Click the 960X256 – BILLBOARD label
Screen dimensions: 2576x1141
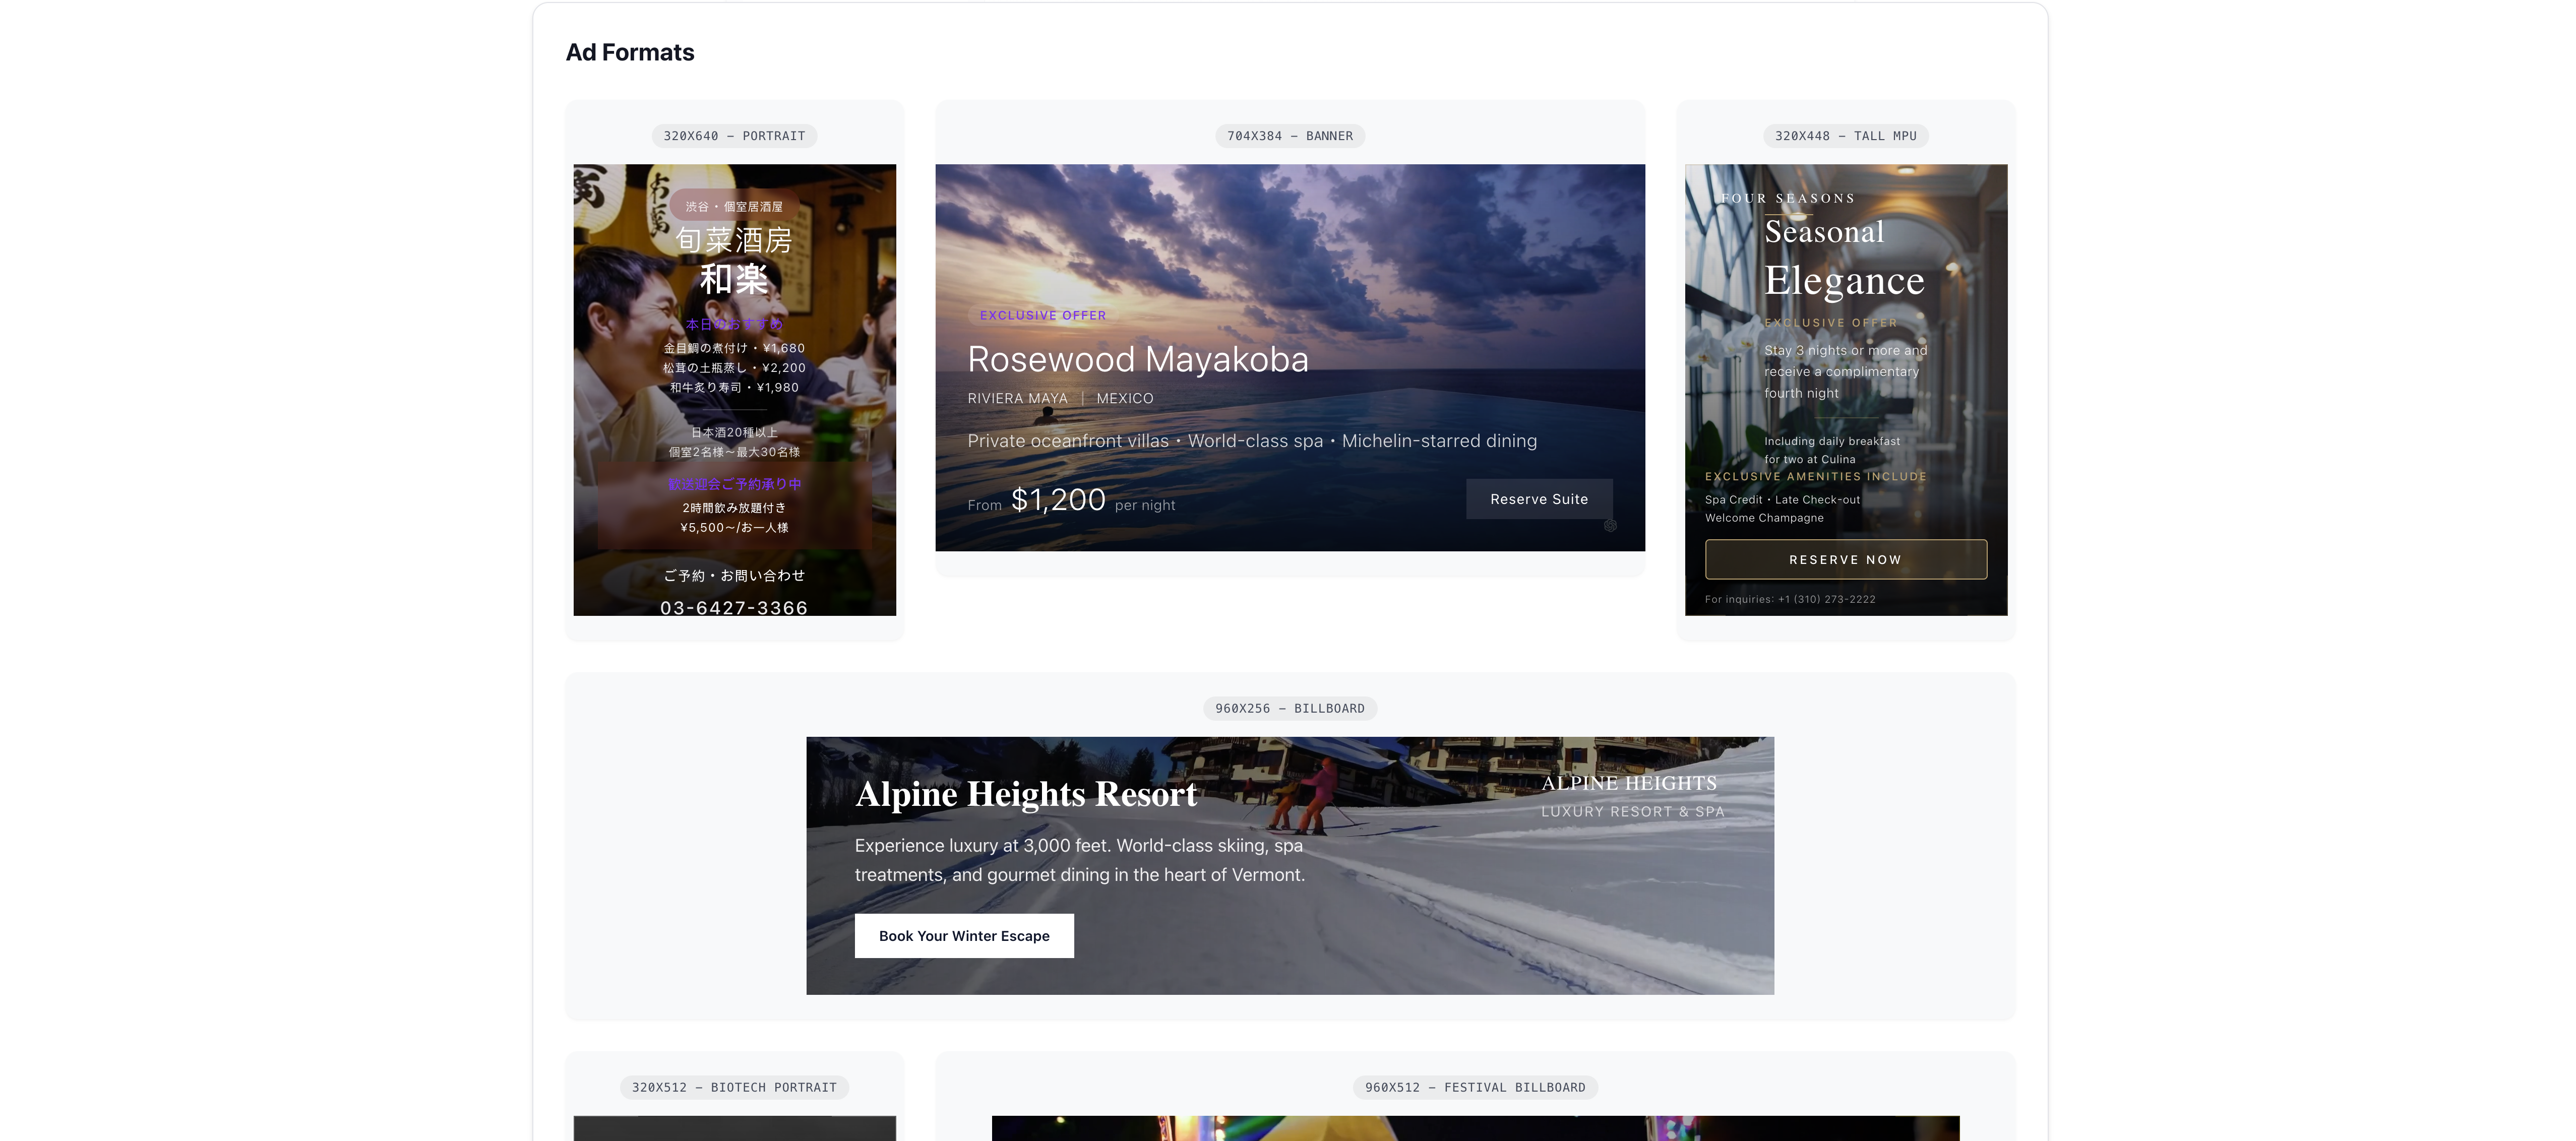1290,708
